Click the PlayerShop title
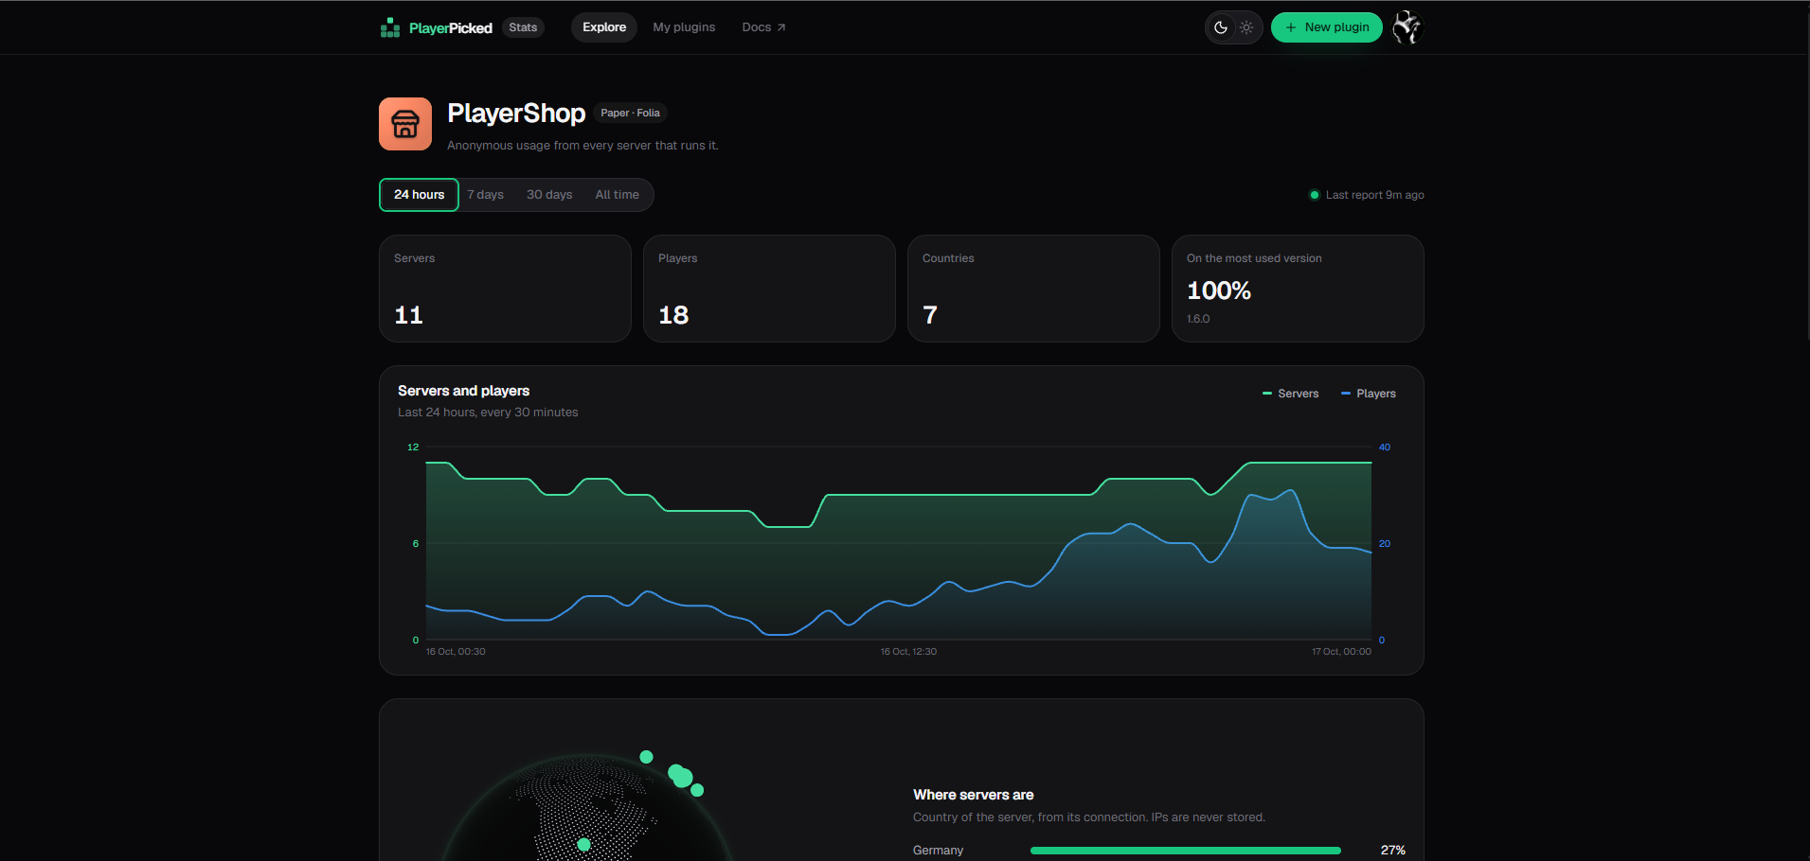The image size is (1810, 861). pos(516,113)
